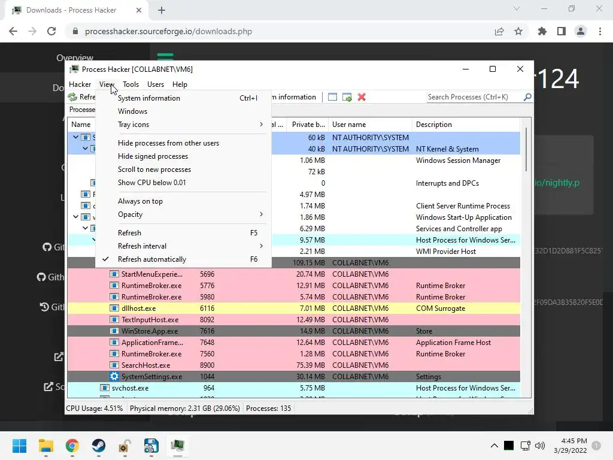The width and height of the screenshot is (613, 460).
Task: Click the browser reload icon
Action: (51, 31)
